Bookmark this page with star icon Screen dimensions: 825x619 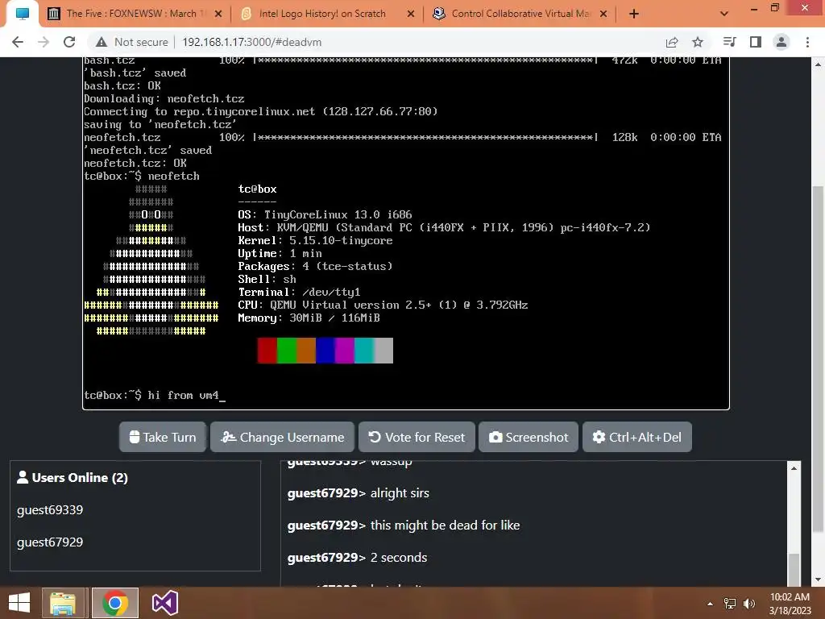tap(698, 42)
